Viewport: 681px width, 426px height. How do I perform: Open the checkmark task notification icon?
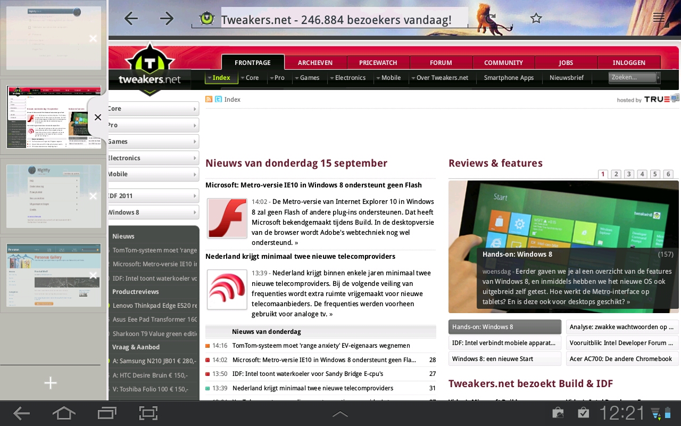[584, 413]
